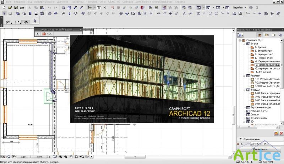Toggle the View Map button in Navigator
The width and height of the screenshot is (284, 164).
pyautogui.click(x=267, y=35)
